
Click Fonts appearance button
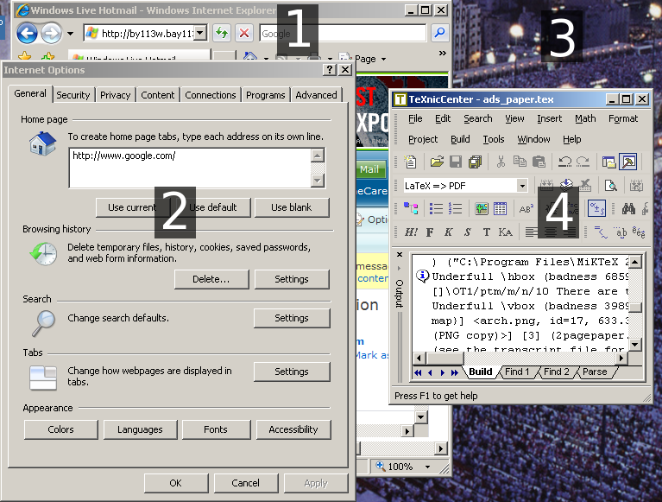click(216, 429)
